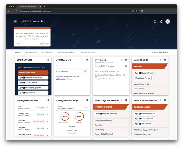Click Go to Classic View button
The image size is (183, 148).
33,72
